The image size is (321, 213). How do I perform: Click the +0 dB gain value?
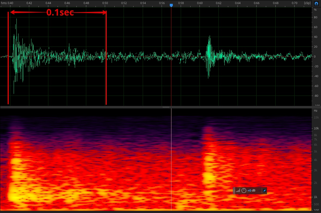pyautogui.click(x=251, y=191)
